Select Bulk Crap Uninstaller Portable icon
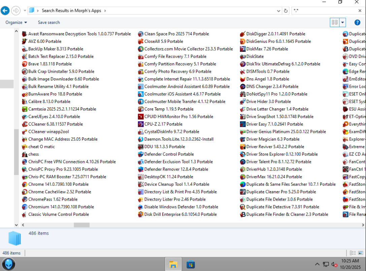This screenshot has height=271, width=366. click(x=25, y=71)
